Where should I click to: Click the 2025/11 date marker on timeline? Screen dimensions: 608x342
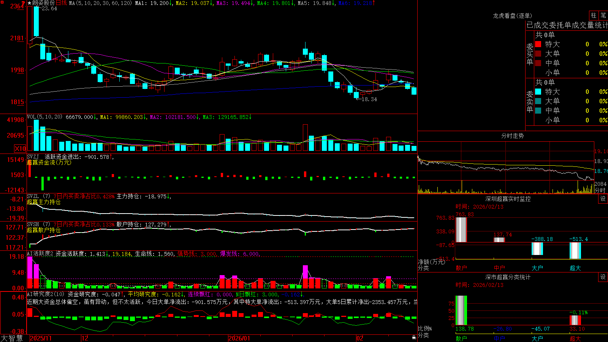(x=41, y=338)
